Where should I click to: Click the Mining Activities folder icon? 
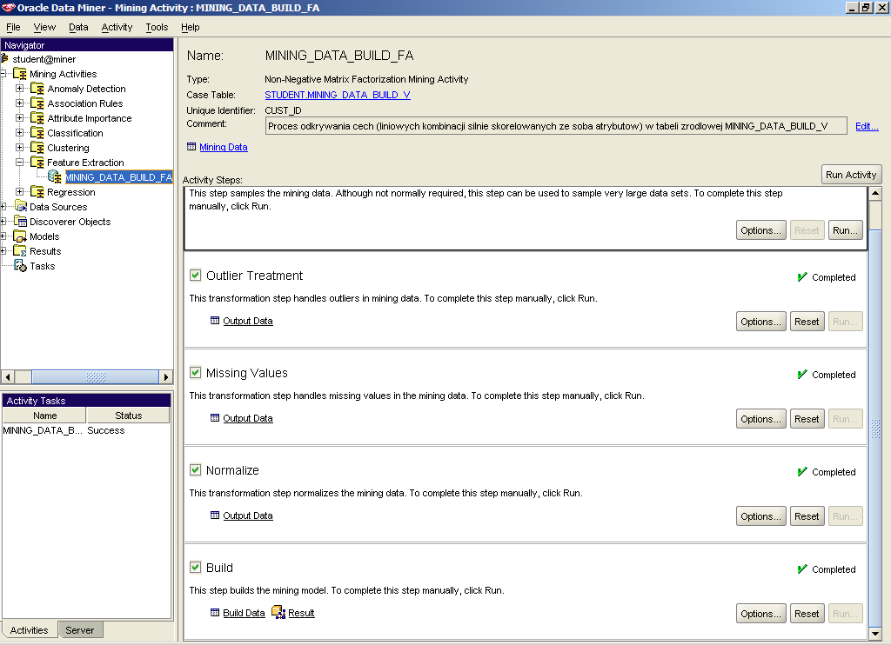20,74
